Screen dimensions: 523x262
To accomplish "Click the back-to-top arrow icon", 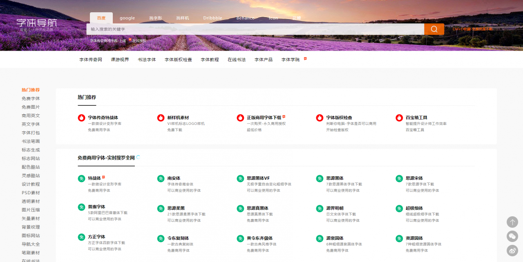I will coord(512,222).
